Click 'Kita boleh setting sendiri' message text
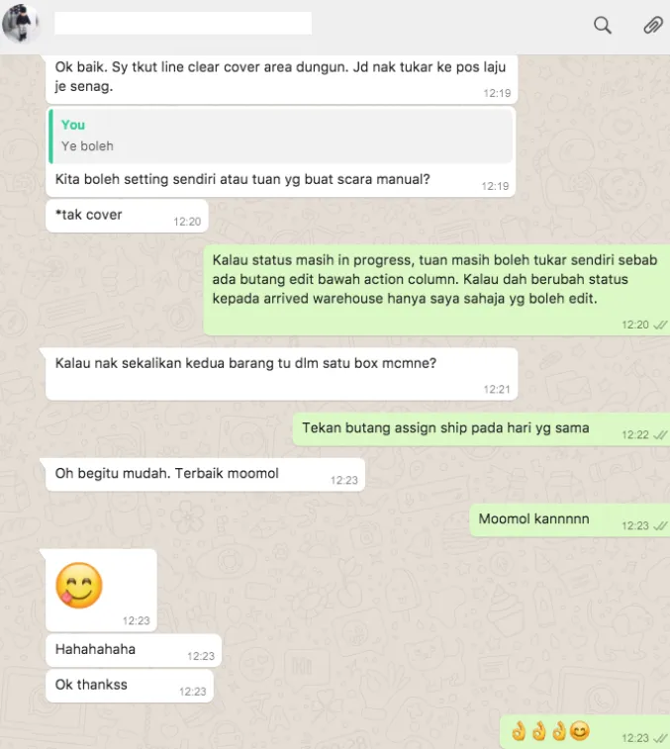The height and width of the screenshot is (749, 670). click(x=242, y=179)
